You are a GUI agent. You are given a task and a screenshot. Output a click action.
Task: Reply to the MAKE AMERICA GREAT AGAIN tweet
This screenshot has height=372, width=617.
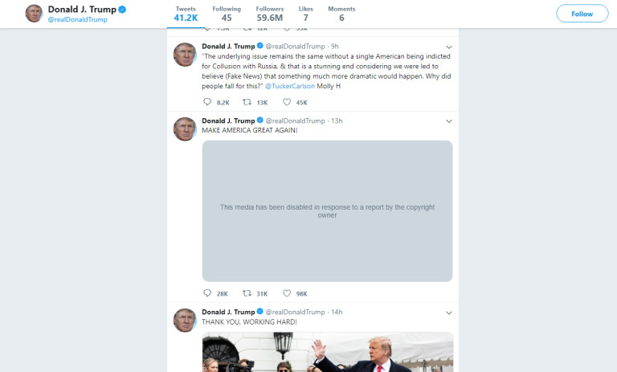(207, 293)
